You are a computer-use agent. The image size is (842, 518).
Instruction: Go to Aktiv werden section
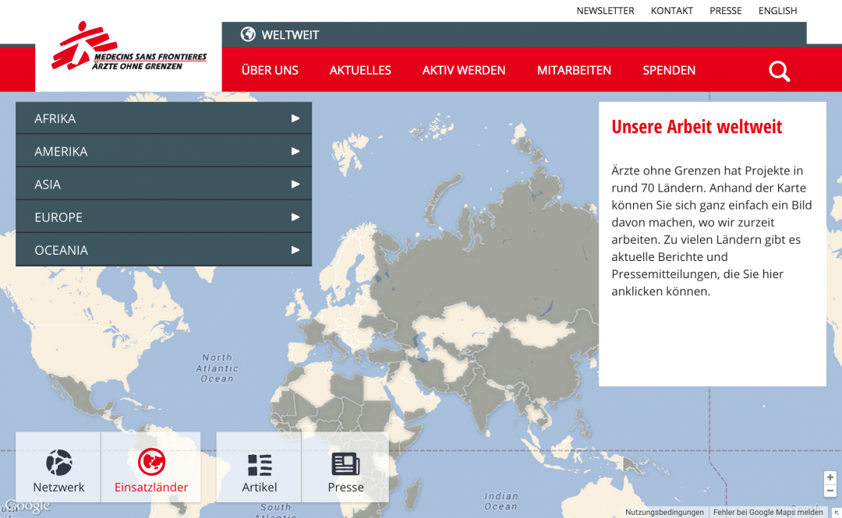pos(464,70)
